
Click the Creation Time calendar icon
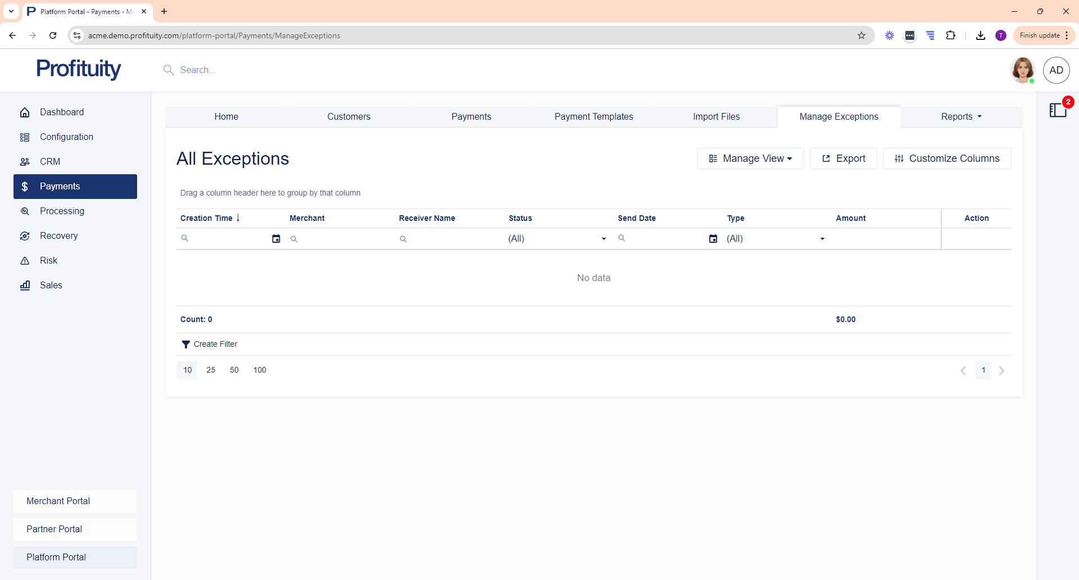[x=276, y=239]
